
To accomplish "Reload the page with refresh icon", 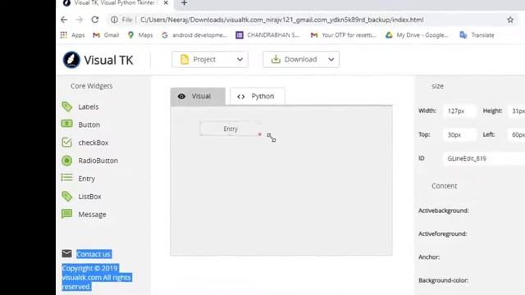I will point(95,20).
